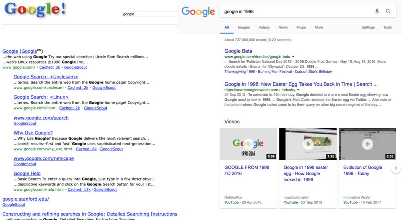Viewport: 402px width, 220px height.
Task: Open 'Google Search: <Unclesam>' link
Action: [x=46, y=77]
